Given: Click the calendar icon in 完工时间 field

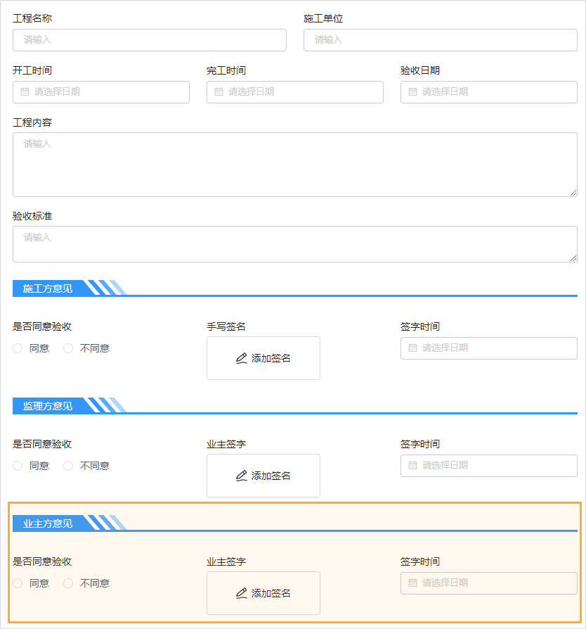Looking at the screenshot, I should click(x=219, y=91).
